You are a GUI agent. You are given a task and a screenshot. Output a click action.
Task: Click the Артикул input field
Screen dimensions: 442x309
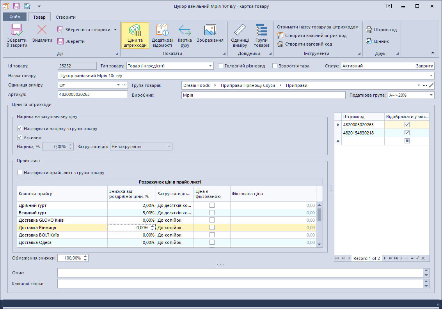click(x=92, y=94)
